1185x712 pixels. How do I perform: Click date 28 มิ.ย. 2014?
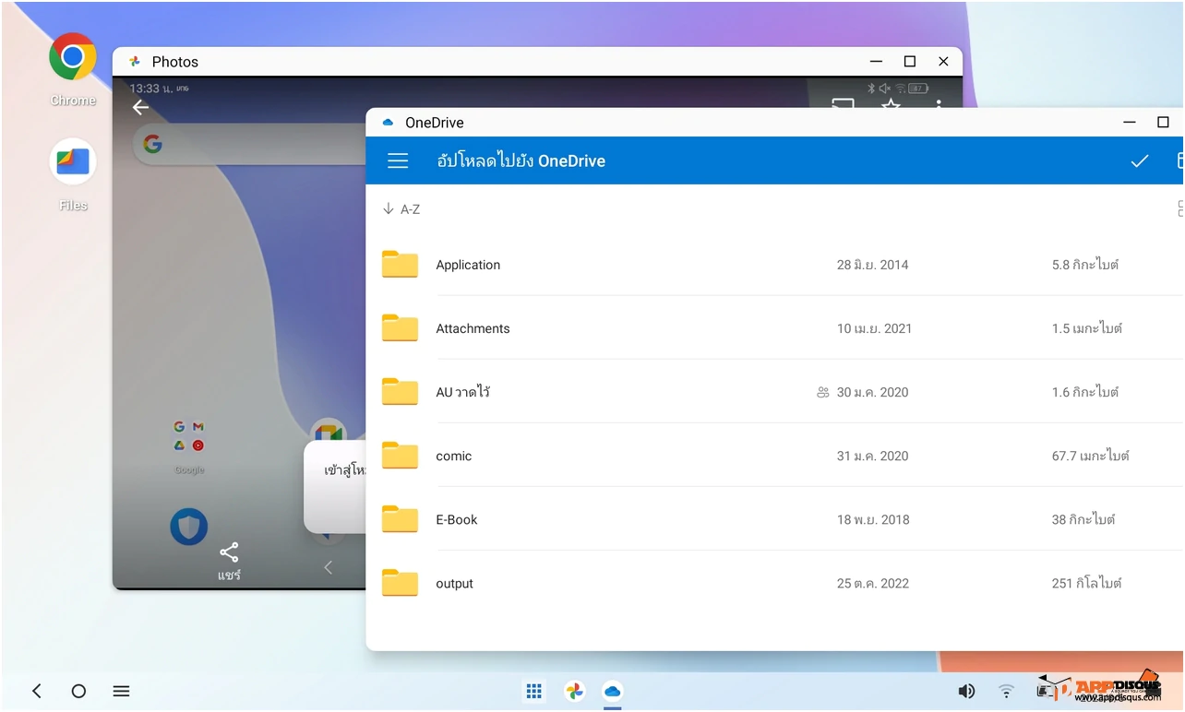coord(873,265)
